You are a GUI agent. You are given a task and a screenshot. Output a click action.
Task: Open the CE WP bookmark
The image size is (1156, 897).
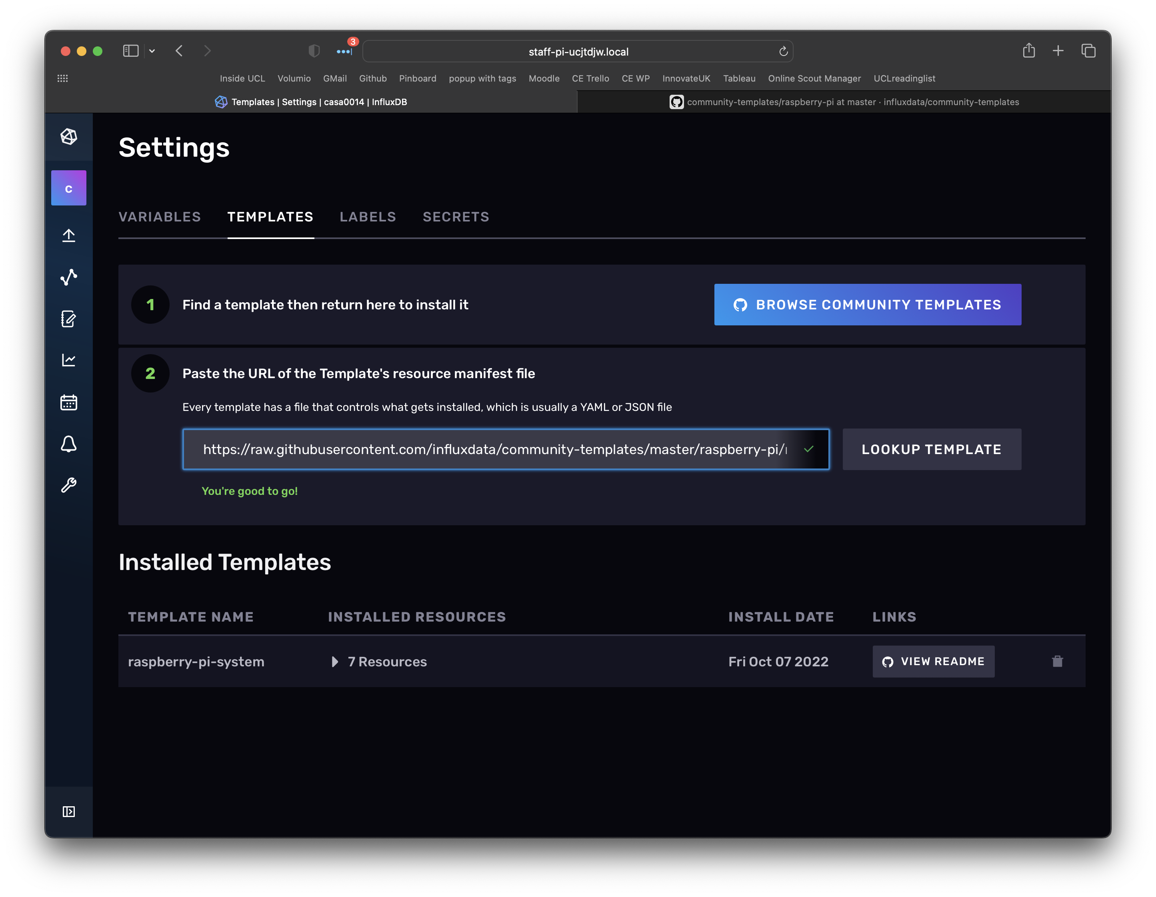click(636, 78)
